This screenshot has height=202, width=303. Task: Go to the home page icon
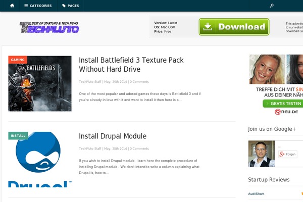[12, 6]
